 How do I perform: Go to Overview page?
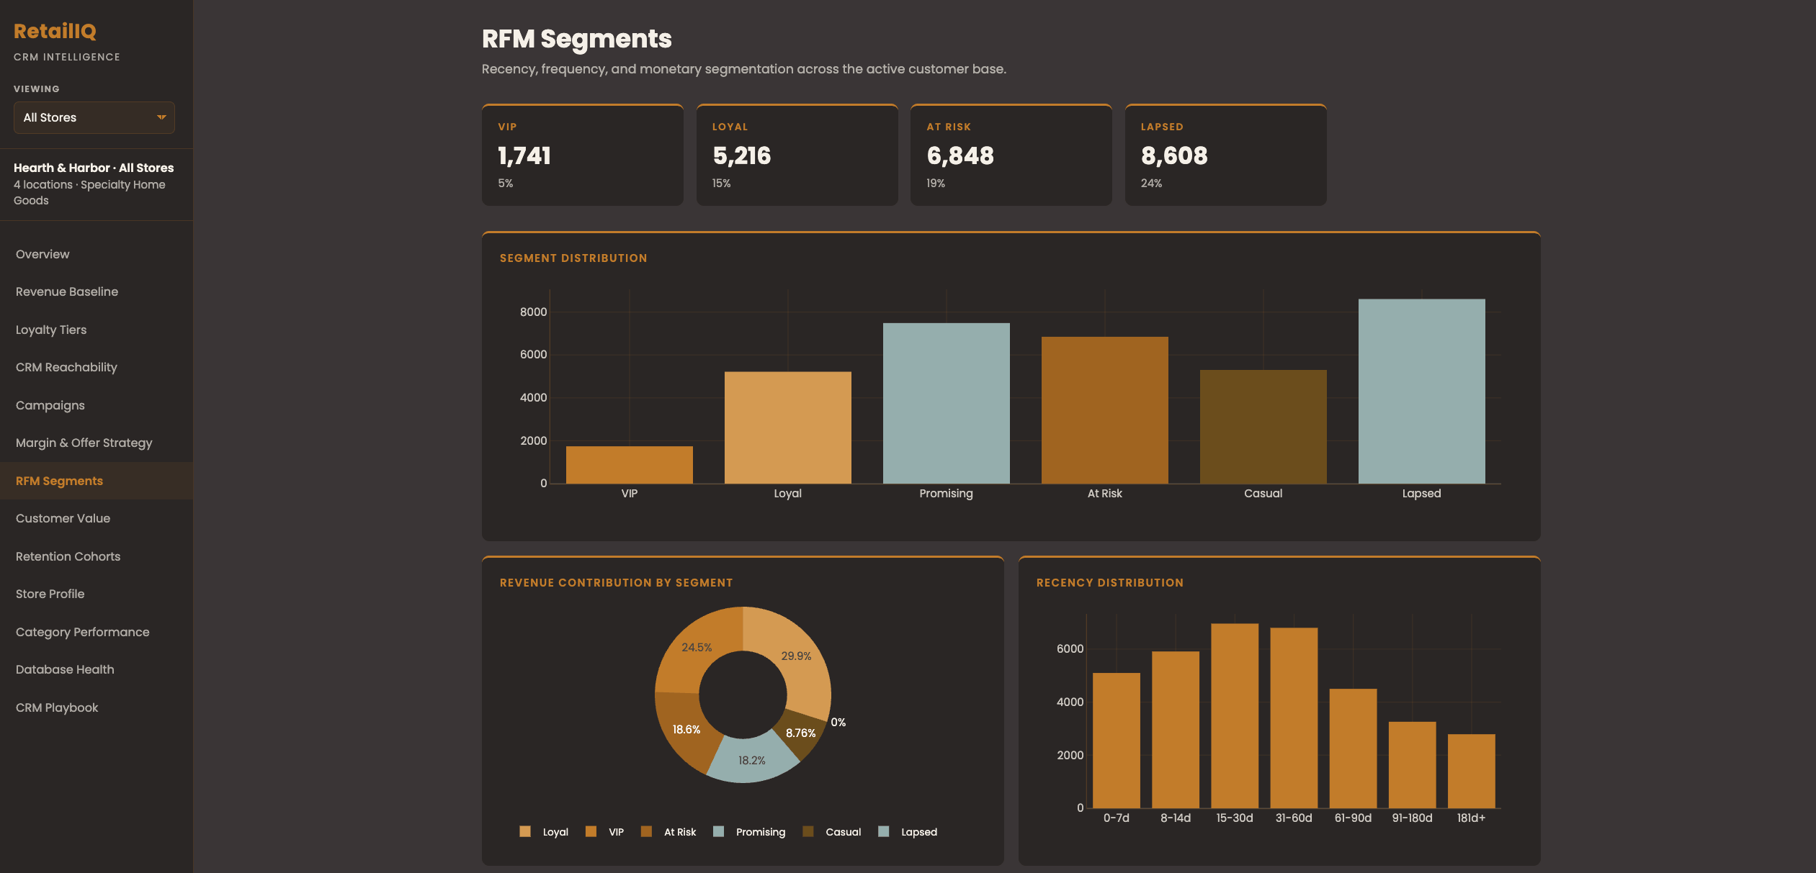pyautogui.click(x=97, y=254)
